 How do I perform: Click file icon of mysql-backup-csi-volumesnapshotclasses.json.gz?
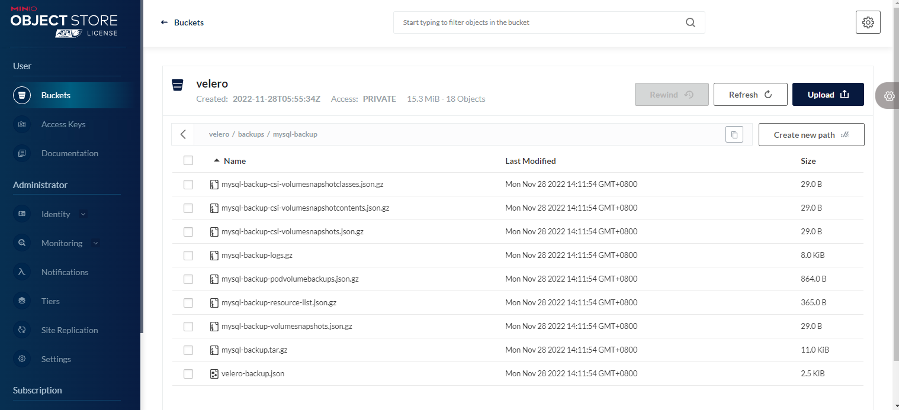pos(214,185)
